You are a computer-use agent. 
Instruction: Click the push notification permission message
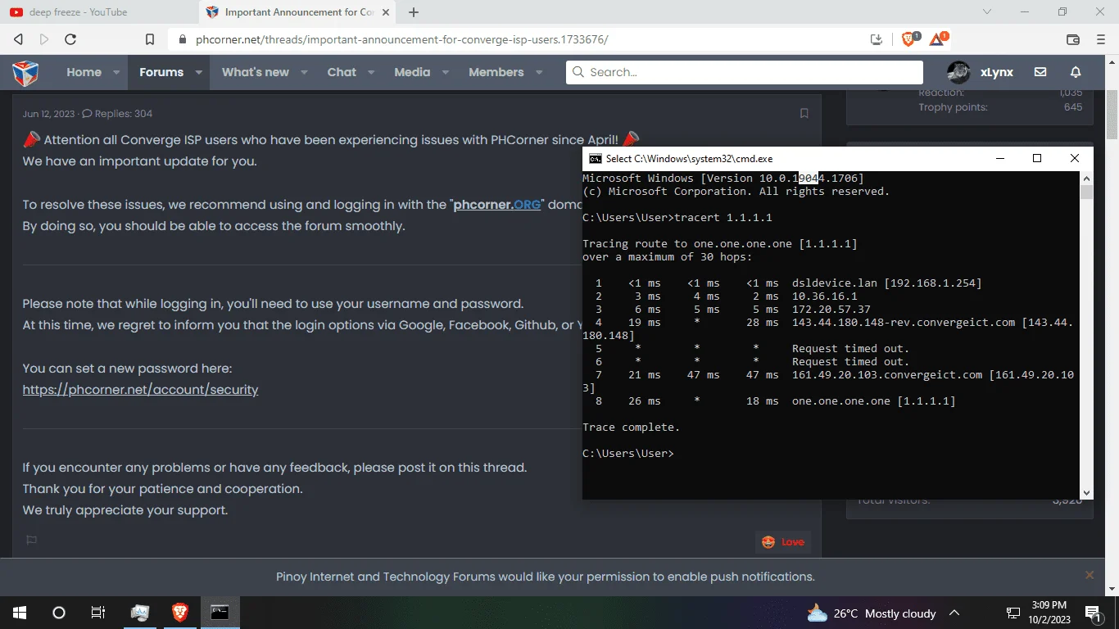click(x=546, y=577)
